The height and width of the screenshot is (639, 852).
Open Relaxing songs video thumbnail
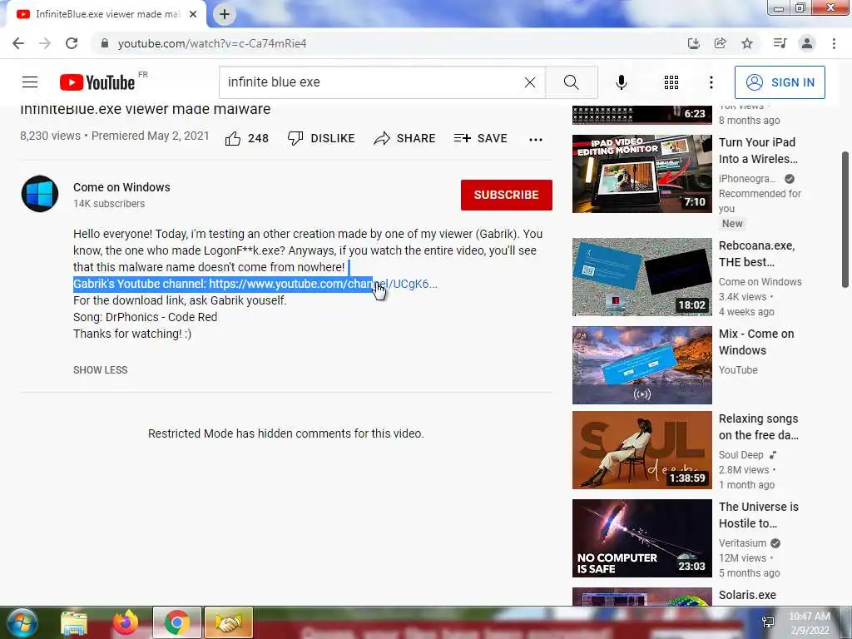(641, 450)
